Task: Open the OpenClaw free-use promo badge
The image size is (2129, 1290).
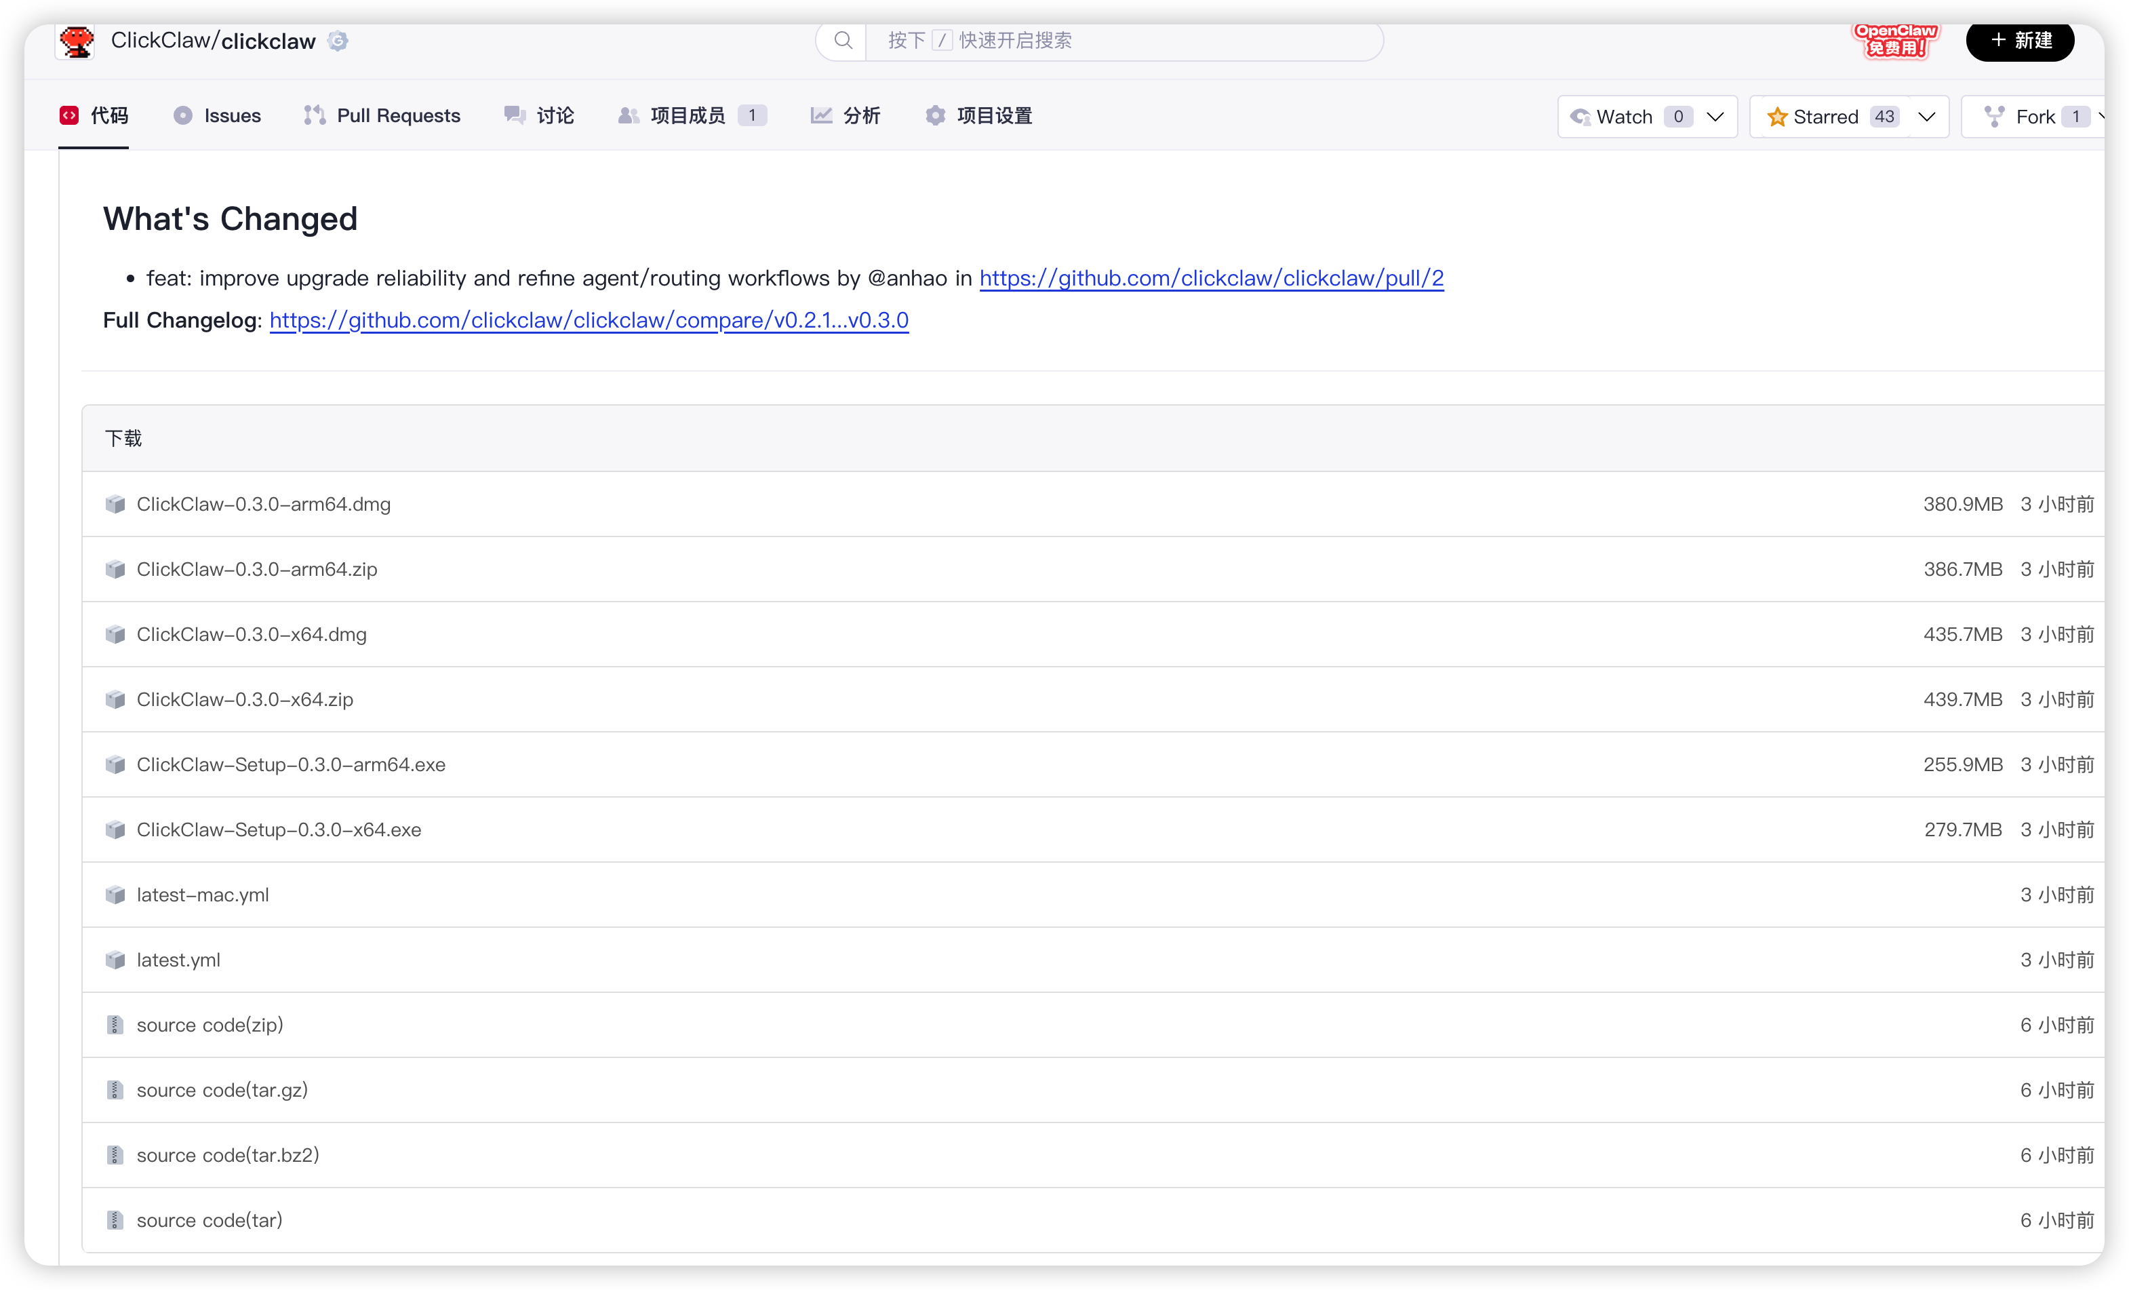Action: (1895, 40)
